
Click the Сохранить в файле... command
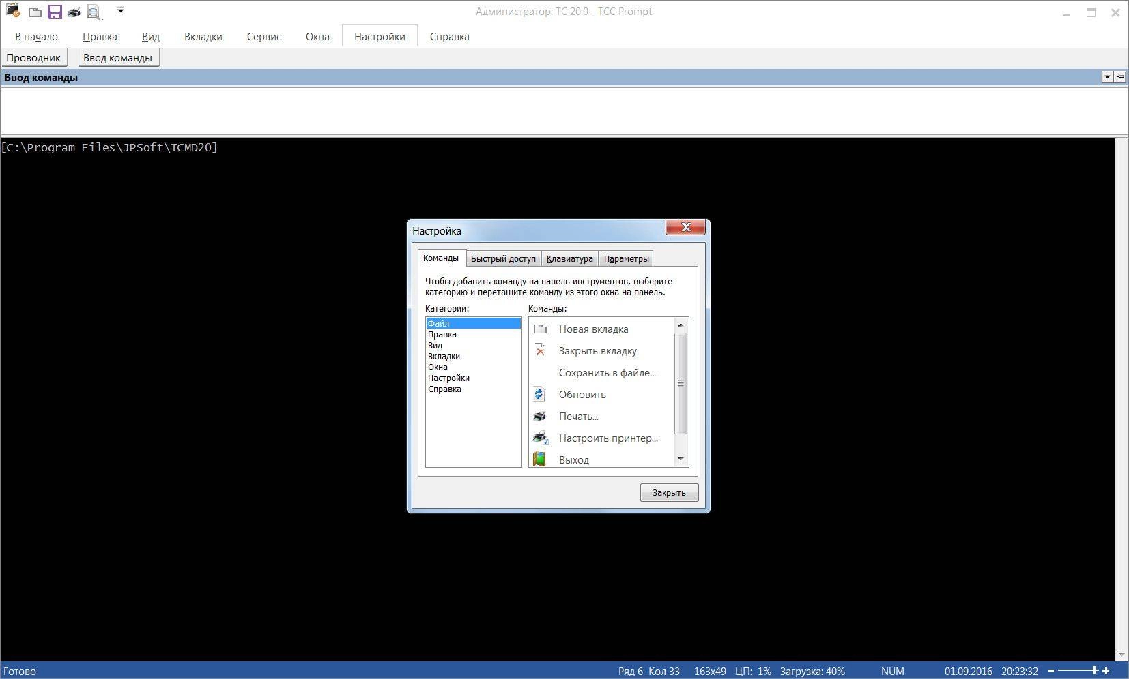(x=607, y=372)
